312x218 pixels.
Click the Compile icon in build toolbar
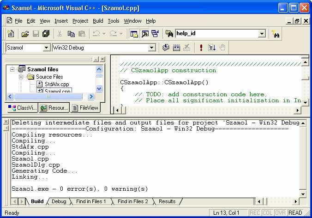coord(166,48)
